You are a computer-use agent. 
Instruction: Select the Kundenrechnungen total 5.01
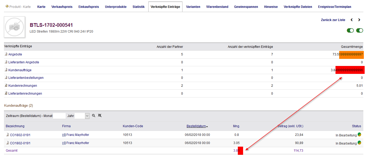tap(359, 86)
